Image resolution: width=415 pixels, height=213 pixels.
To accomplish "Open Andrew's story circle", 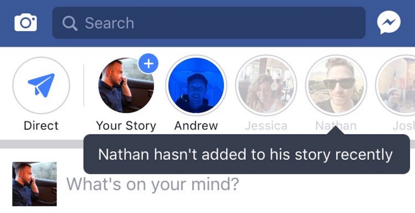I will pyautogui.click(x=196, y=85).
